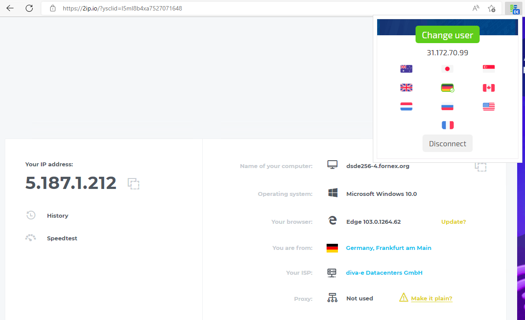
Task: Go back in browser
Action: click(x=10, y=8)
